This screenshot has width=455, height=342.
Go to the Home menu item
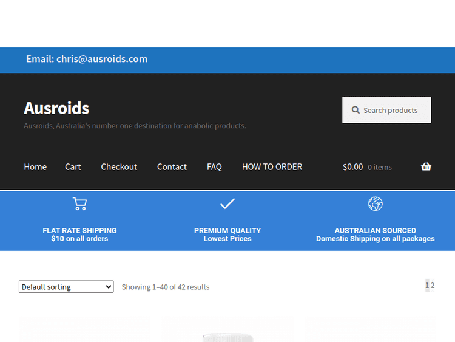coord(35,167)
